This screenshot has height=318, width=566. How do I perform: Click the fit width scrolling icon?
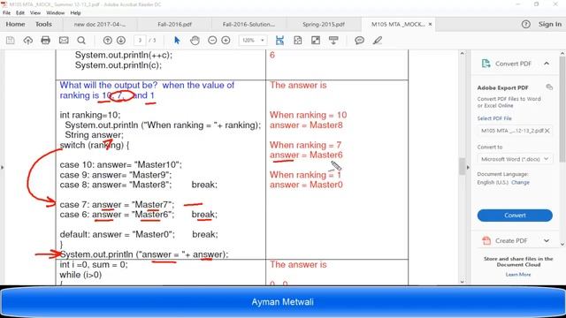279,41
